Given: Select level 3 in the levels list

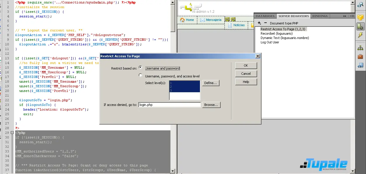Looking at the screenshot, I should coord(184,90).
